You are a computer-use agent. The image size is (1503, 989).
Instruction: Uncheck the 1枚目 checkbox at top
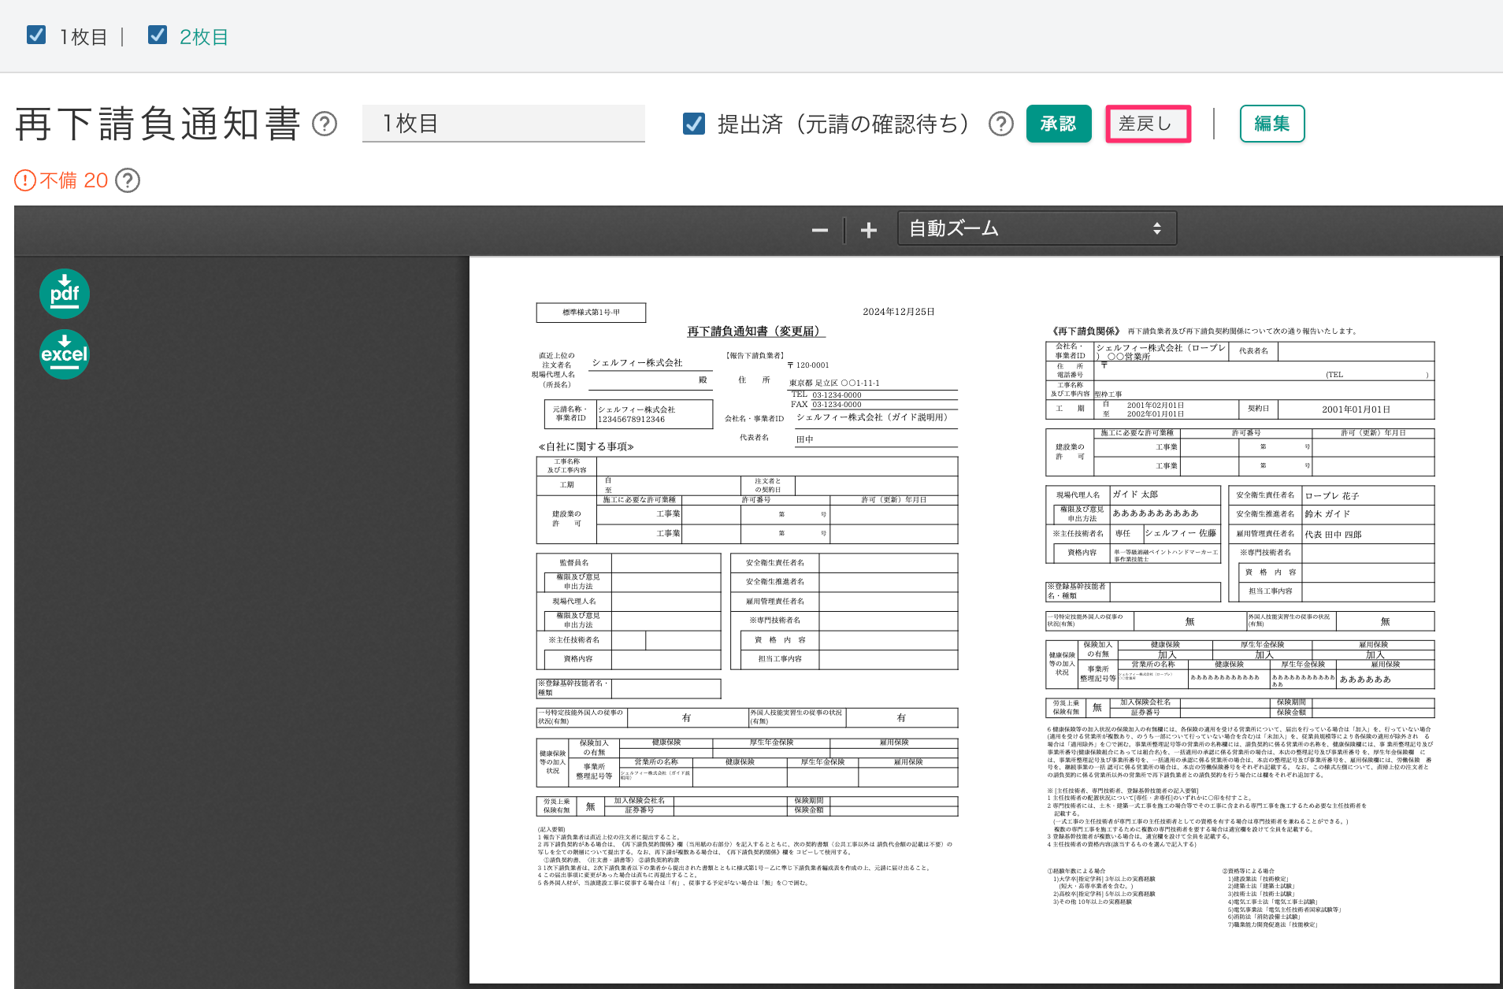pyautogui.click(x=36, y=35)
